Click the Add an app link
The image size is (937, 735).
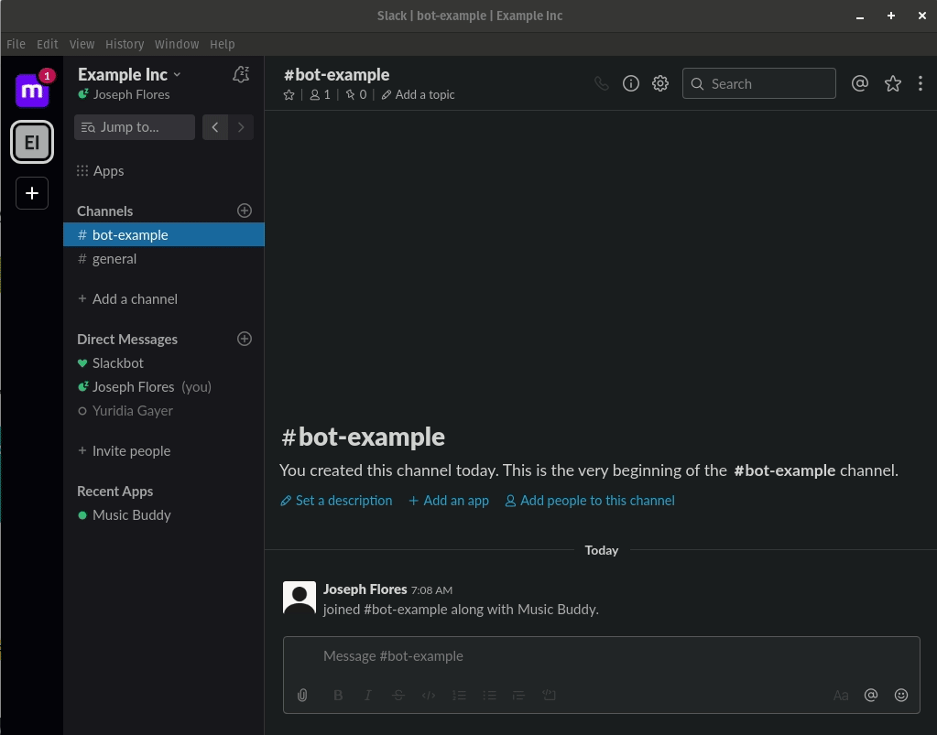point(449,501)
